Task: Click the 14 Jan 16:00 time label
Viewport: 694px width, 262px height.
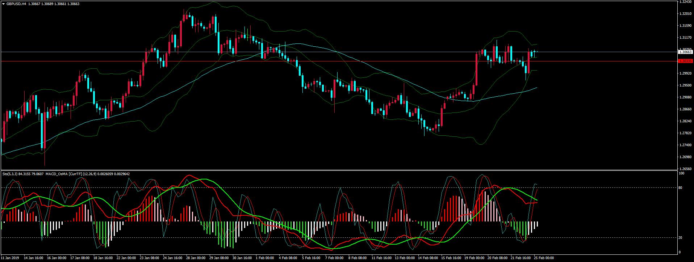Action: click(x=34, y=258)
